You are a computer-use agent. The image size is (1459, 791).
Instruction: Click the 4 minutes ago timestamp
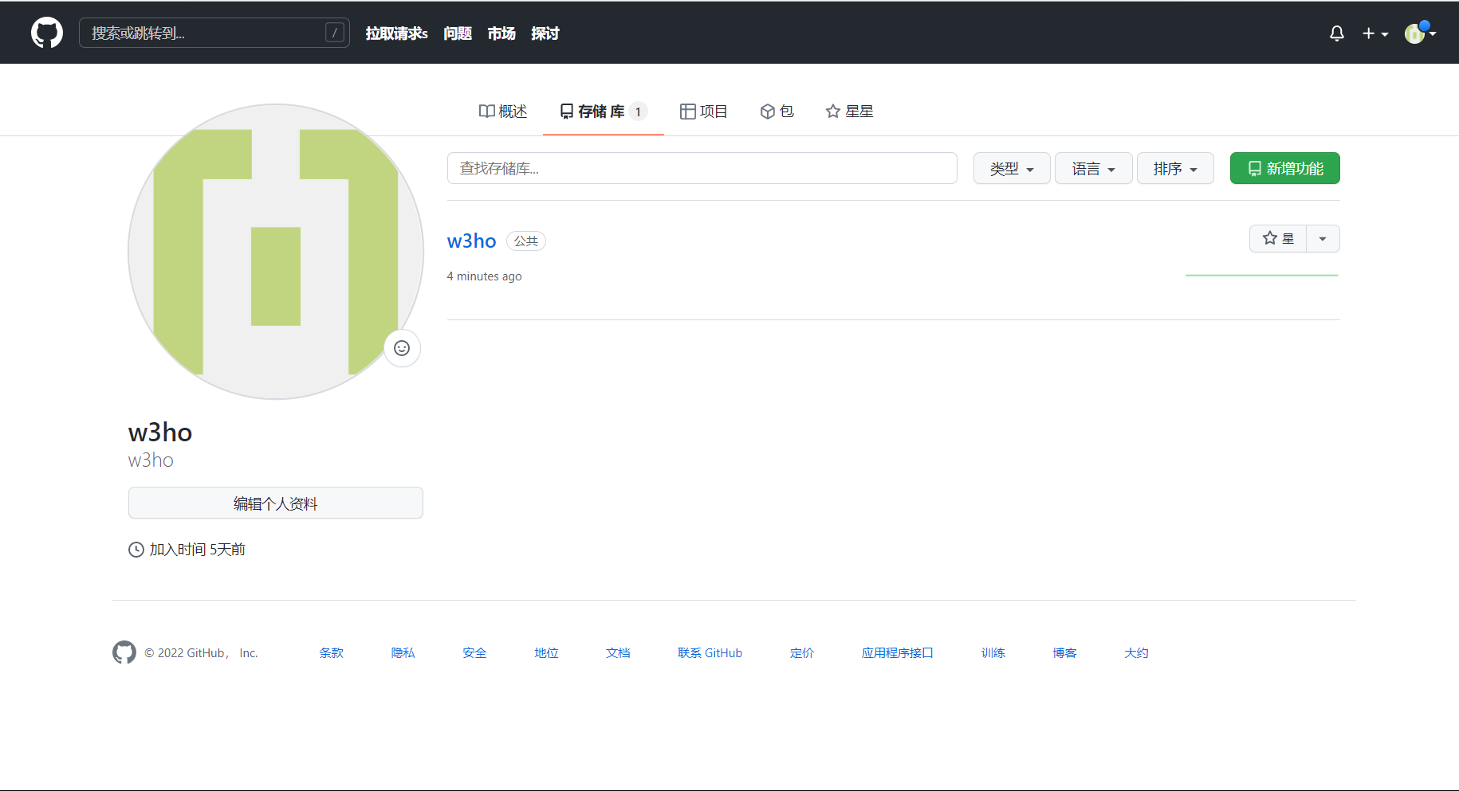pos(485,276)
